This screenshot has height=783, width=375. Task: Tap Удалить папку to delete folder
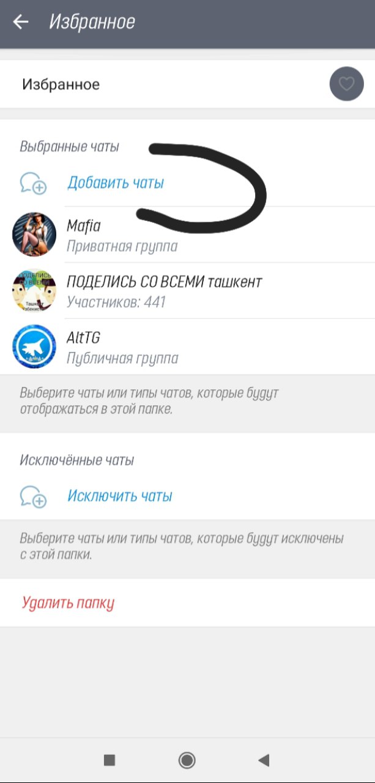click(68, 603)
